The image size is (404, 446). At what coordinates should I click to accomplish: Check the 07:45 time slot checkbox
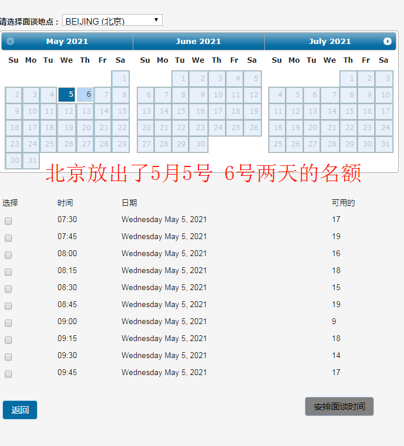(8, 238)
